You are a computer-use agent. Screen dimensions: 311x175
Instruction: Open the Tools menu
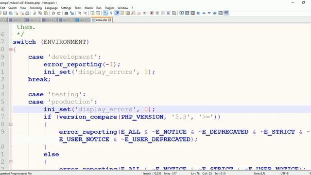78,8
